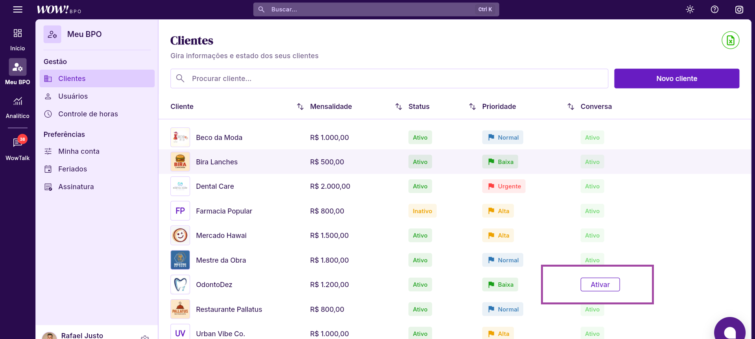Click the Procurar cliente search field

point(389,79)
